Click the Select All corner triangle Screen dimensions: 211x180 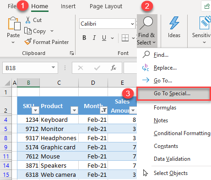click(7, 83)
